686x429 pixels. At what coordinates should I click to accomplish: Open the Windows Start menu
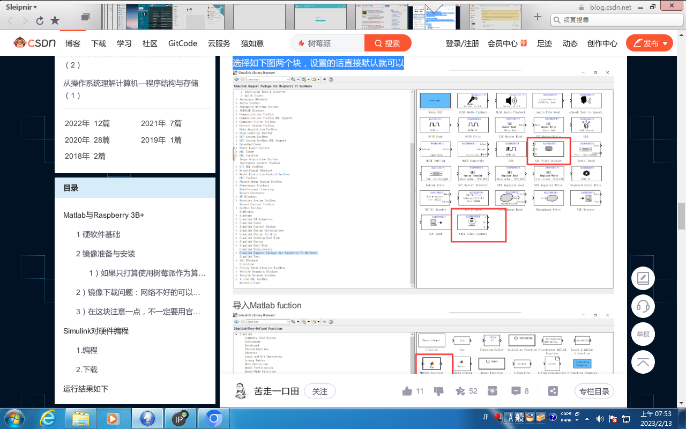click(13, 418)
